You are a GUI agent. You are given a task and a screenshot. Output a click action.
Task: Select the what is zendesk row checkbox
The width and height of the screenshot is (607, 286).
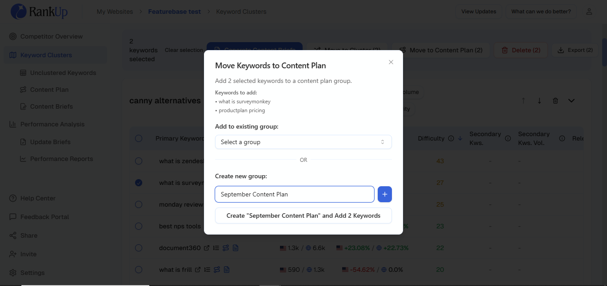(x=139, y=161)
